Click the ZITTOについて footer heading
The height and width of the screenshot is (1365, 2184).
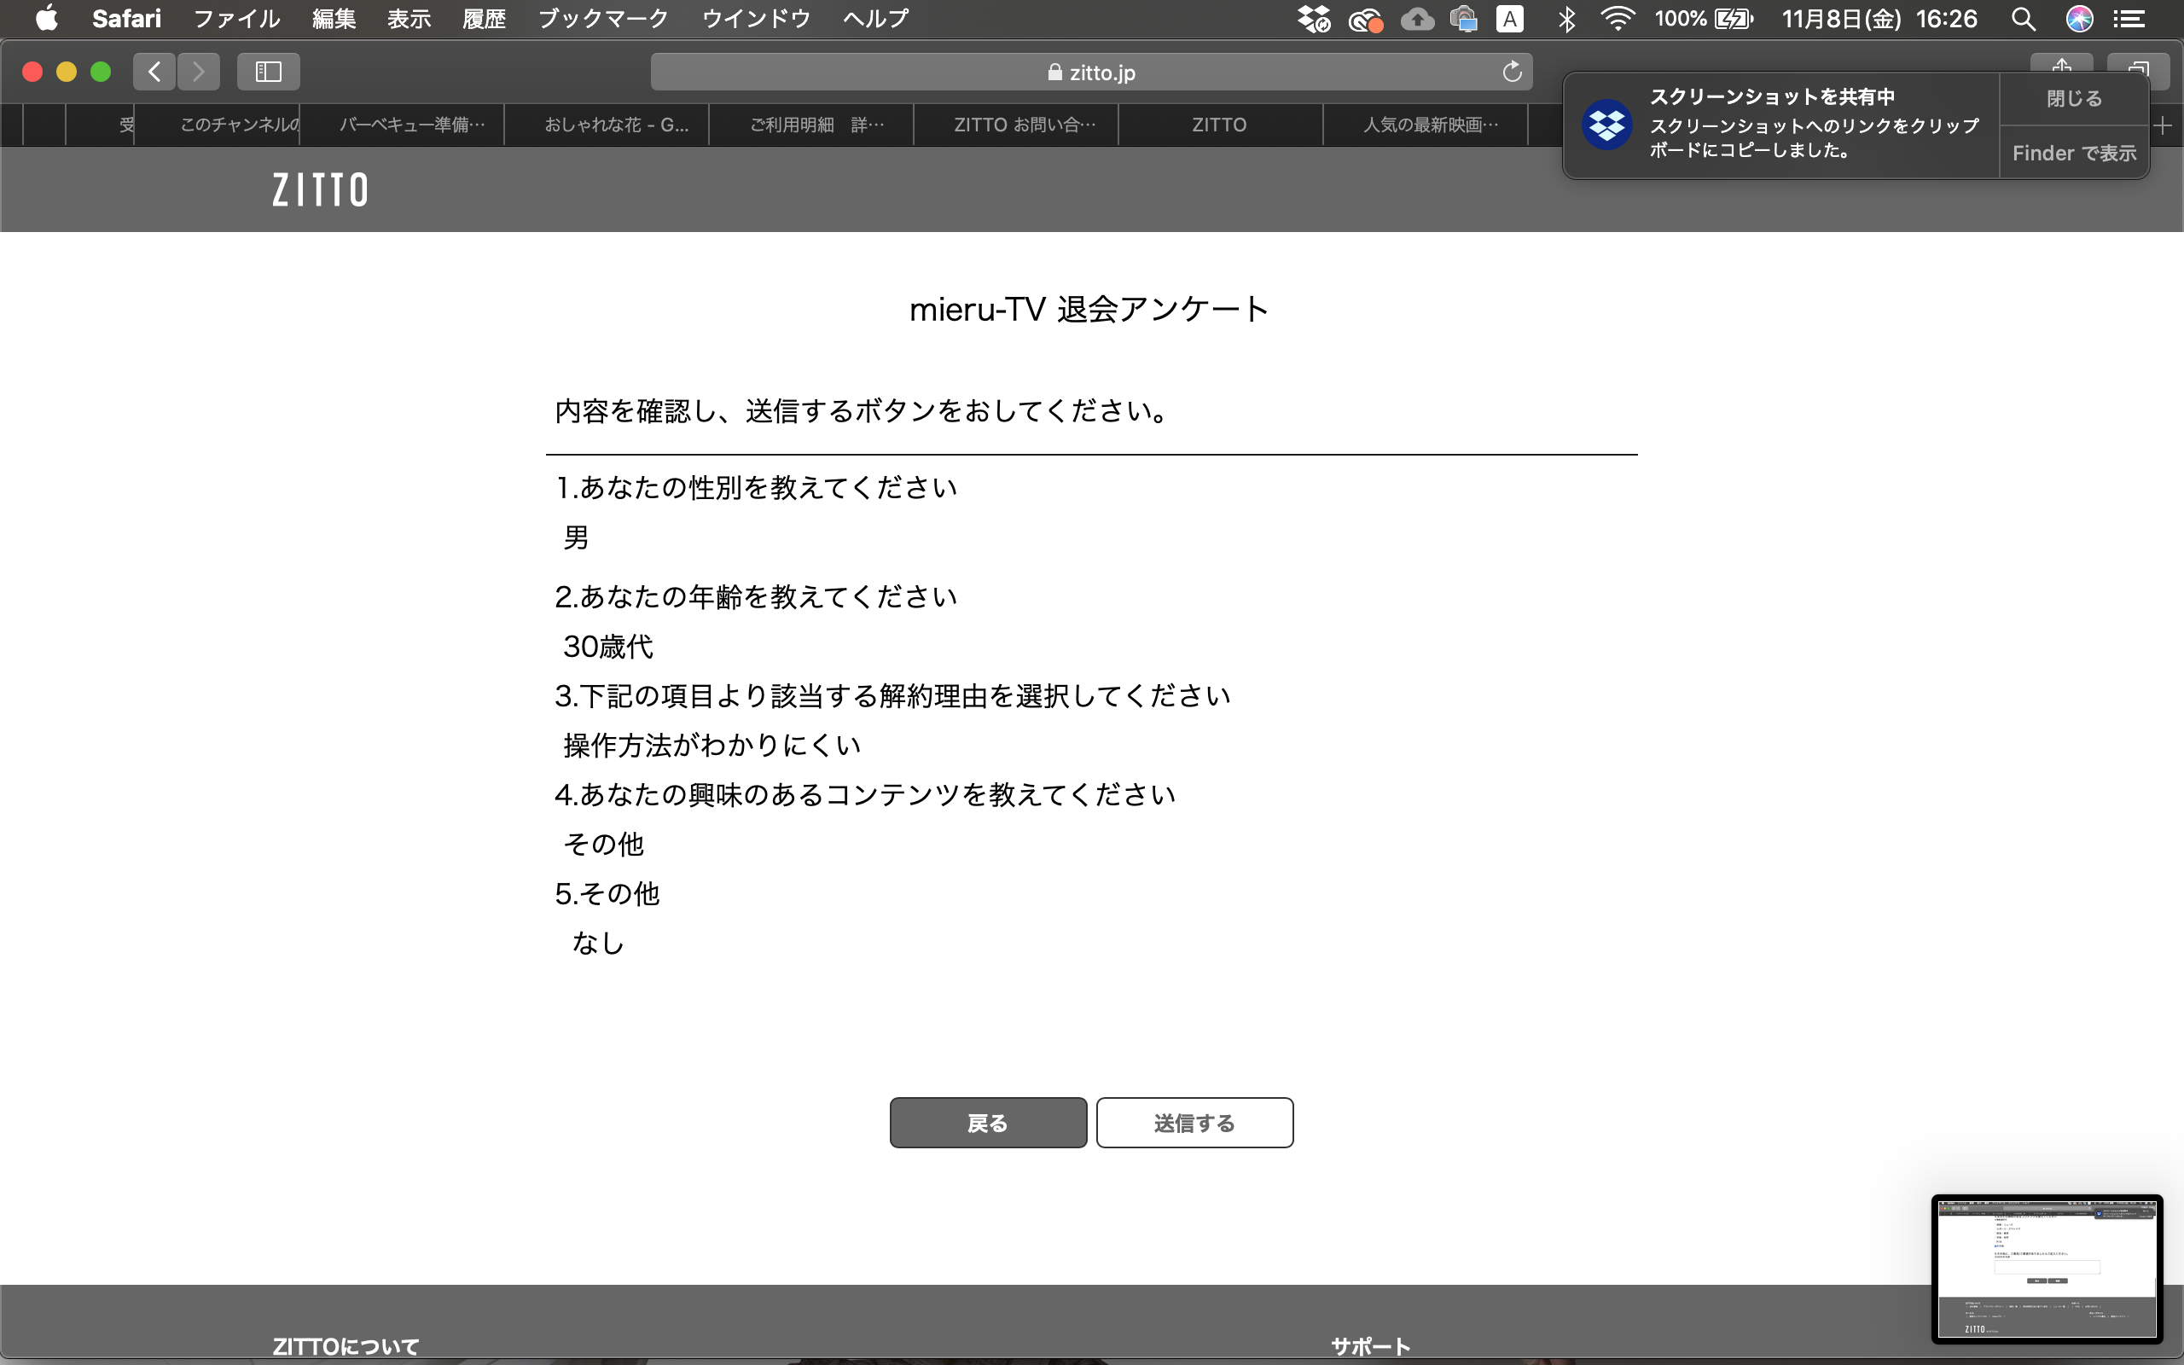point(346,1346)
